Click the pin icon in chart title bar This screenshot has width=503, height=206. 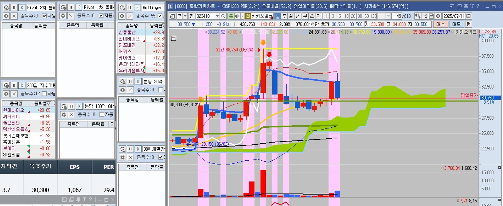tap(466, 6)
